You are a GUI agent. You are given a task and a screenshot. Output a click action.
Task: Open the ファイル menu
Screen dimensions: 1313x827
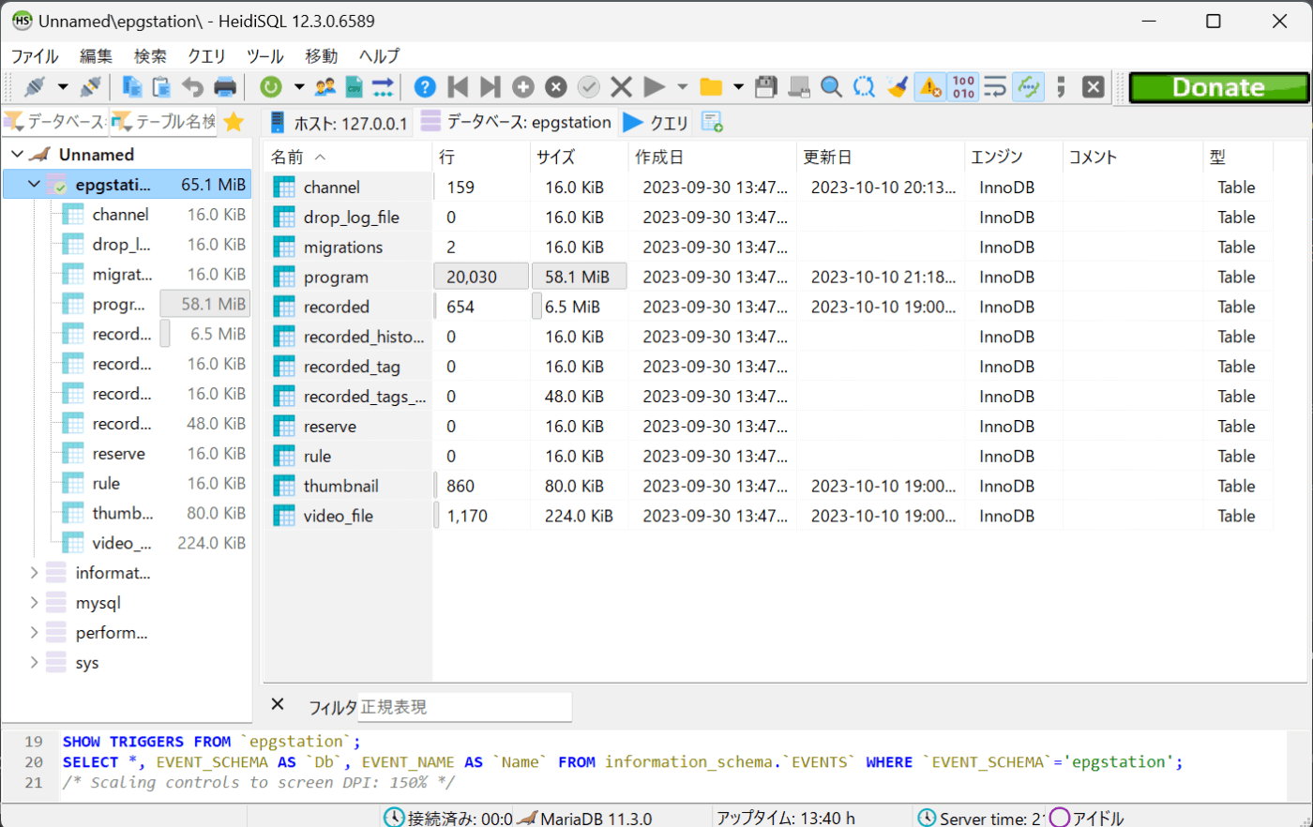tap(35, 56)
